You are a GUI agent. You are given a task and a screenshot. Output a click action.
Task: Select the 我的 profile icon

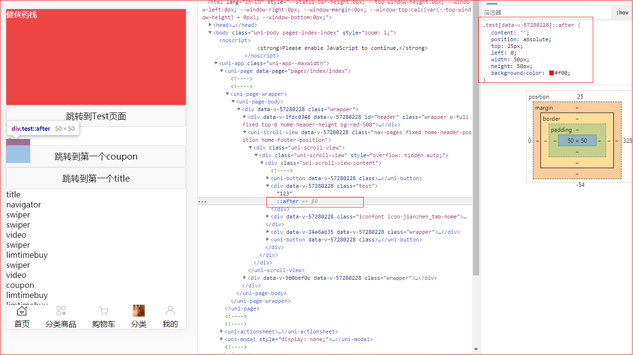[170, 311]
